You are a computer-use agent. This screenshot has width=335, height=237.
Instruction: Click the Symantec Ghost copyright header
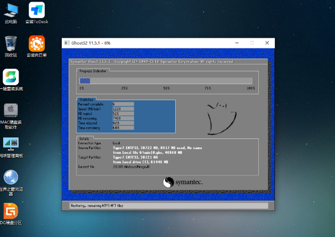coord(152,62)
